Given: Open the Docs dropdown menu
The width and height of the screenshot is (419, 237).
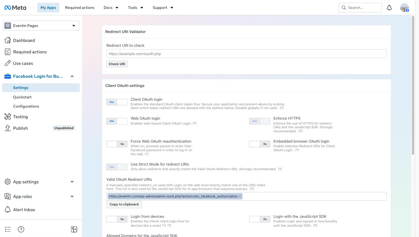Looking at the screenshot, I should [111, 8].
